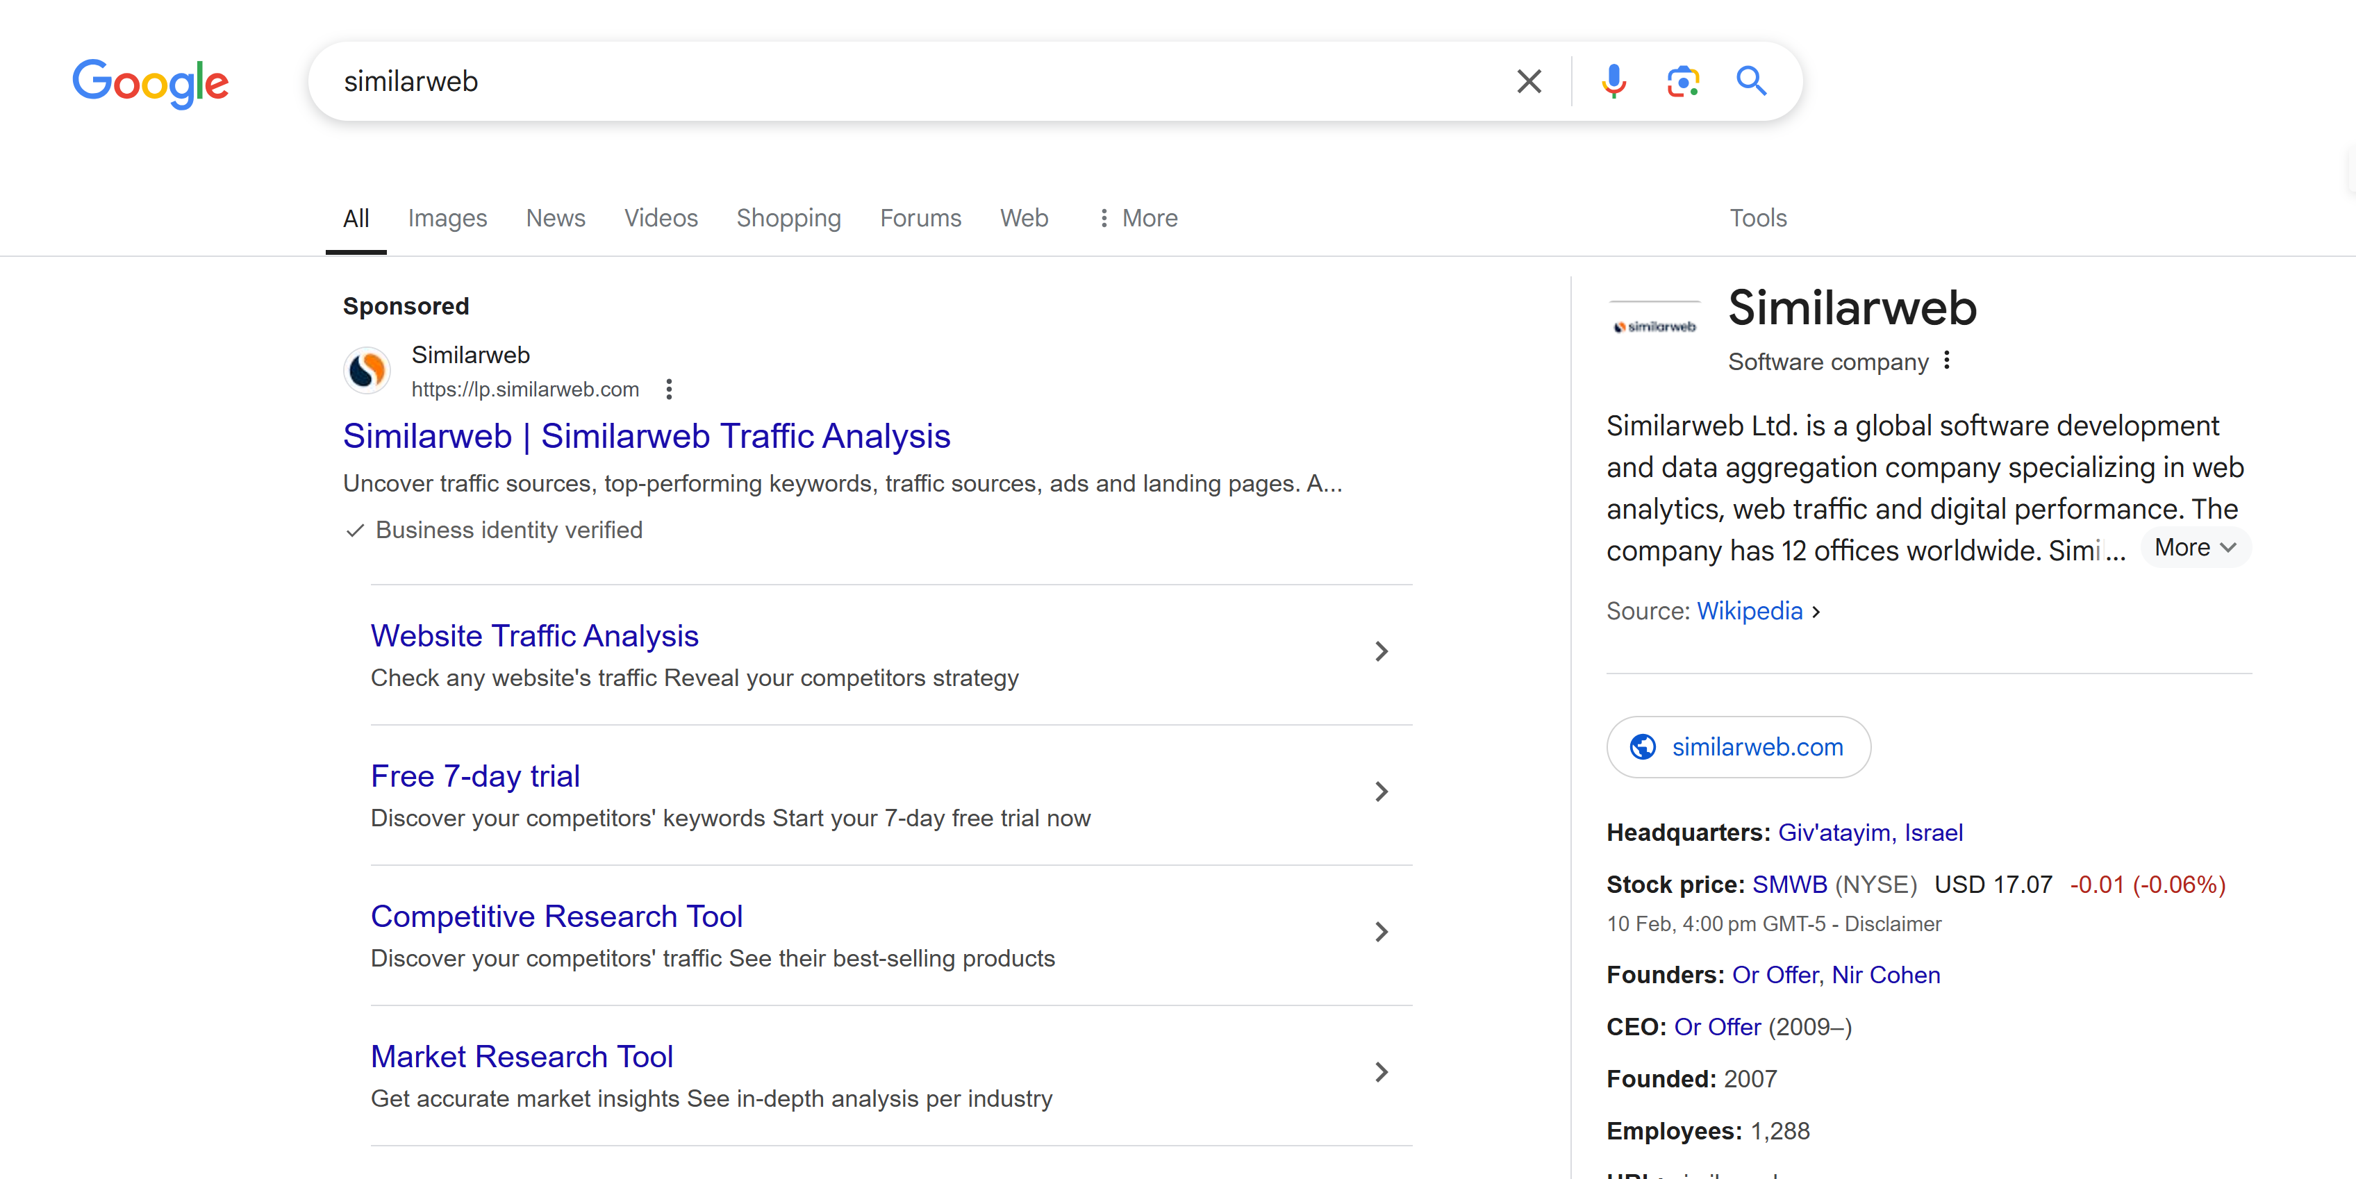Expand the description with the More button
The width and height of the screenshot is (2356, 1179).
pyautogui.click(x=2195, y=547)
